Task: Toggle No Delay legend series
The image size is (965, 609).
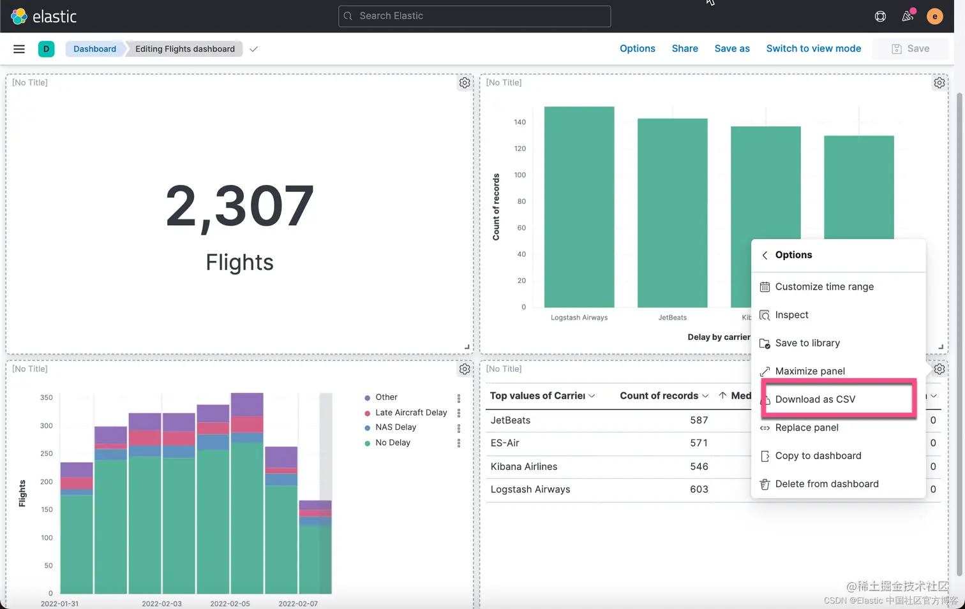Action: (393, 443)
